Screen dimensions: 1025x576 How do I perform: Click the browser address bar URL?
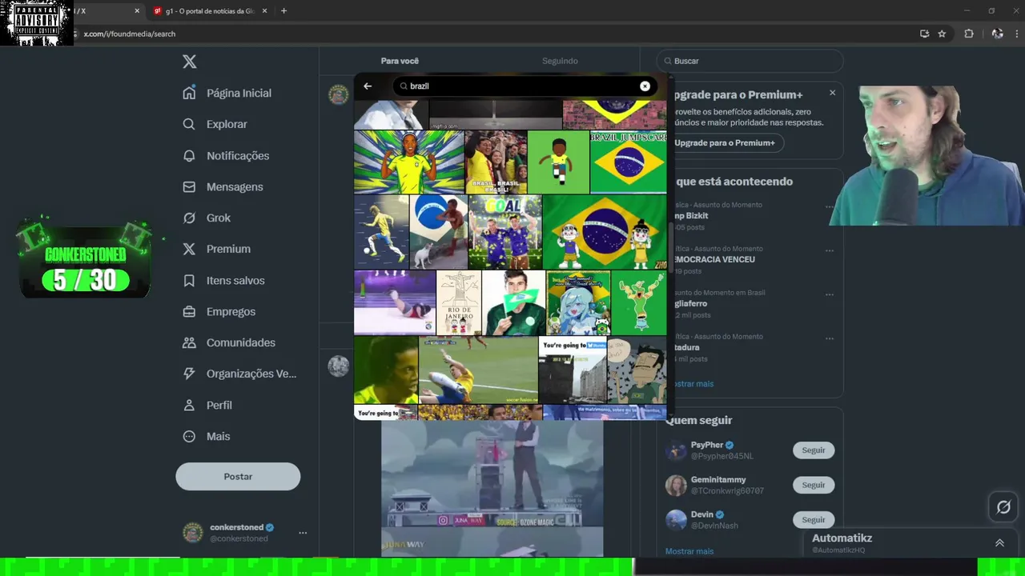(129, 34)
